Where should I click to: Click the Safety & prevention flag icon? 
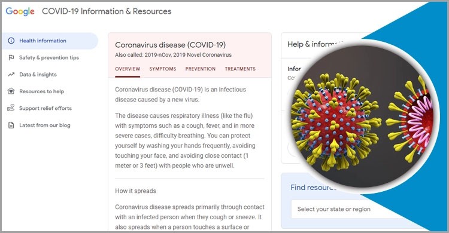[x=11, y=57]
